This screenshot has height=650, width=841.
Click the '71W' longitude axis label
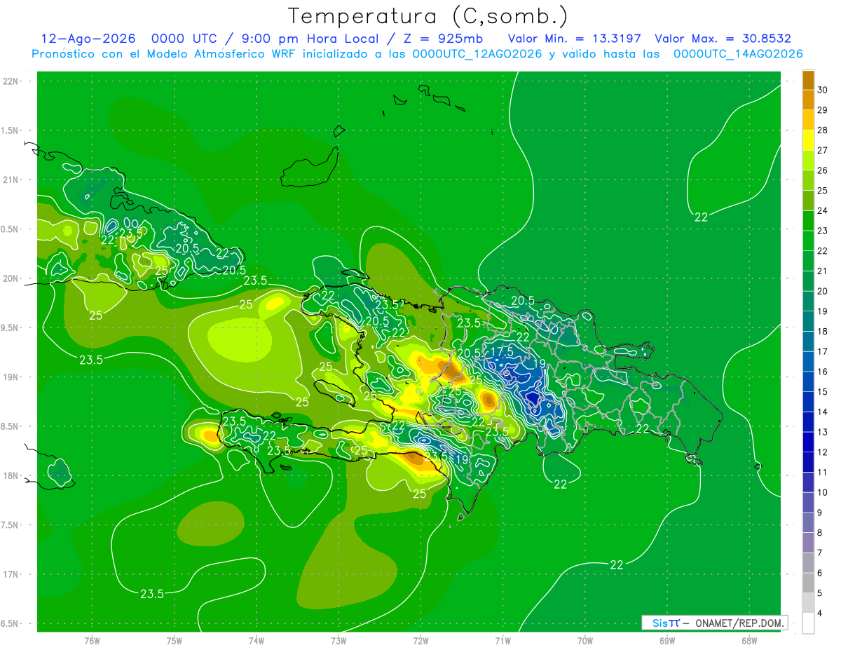502,640
